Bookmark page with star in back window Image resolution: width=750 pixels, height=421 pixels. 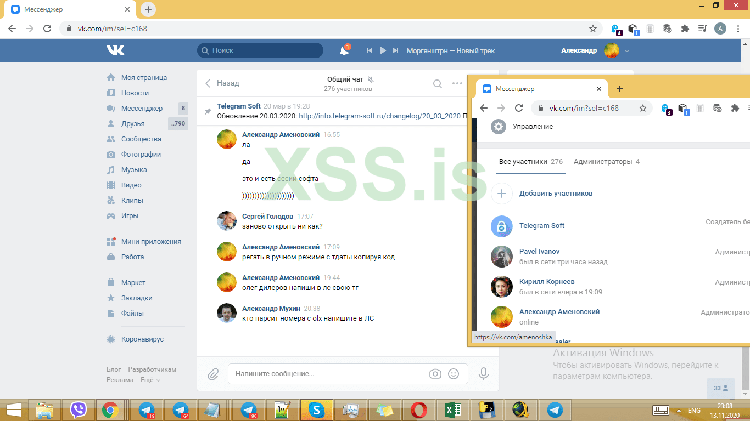pyautogui.click(x=593, y=29)
